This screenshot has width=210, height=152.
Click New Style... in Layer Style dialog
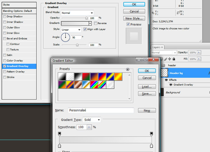click(134, 18)
